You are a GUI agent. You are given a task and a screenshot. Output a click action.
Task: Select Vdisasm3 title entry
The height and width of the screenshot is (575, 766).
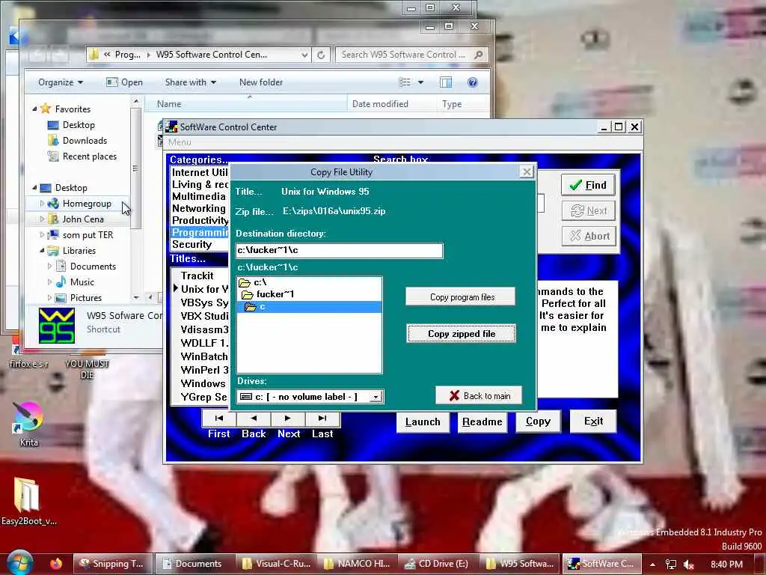point(204,329)
